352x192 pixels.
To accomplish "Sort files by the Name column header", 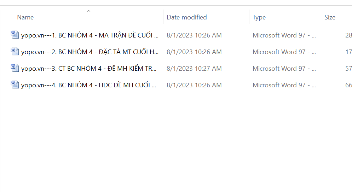I will coord(25,17).
